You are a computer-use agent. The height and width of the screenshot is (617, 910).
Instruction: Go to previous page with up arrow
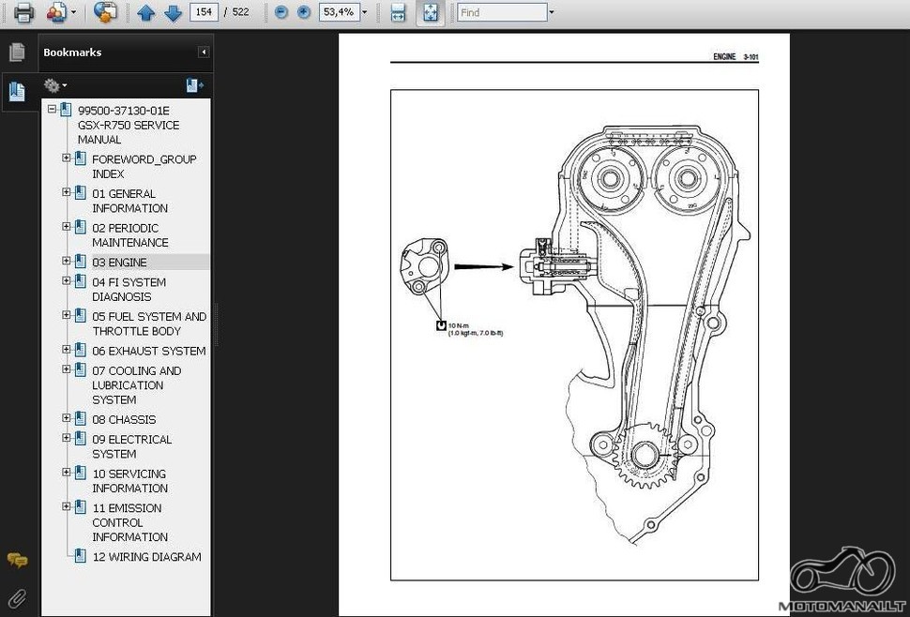click(x=145, y=12)
